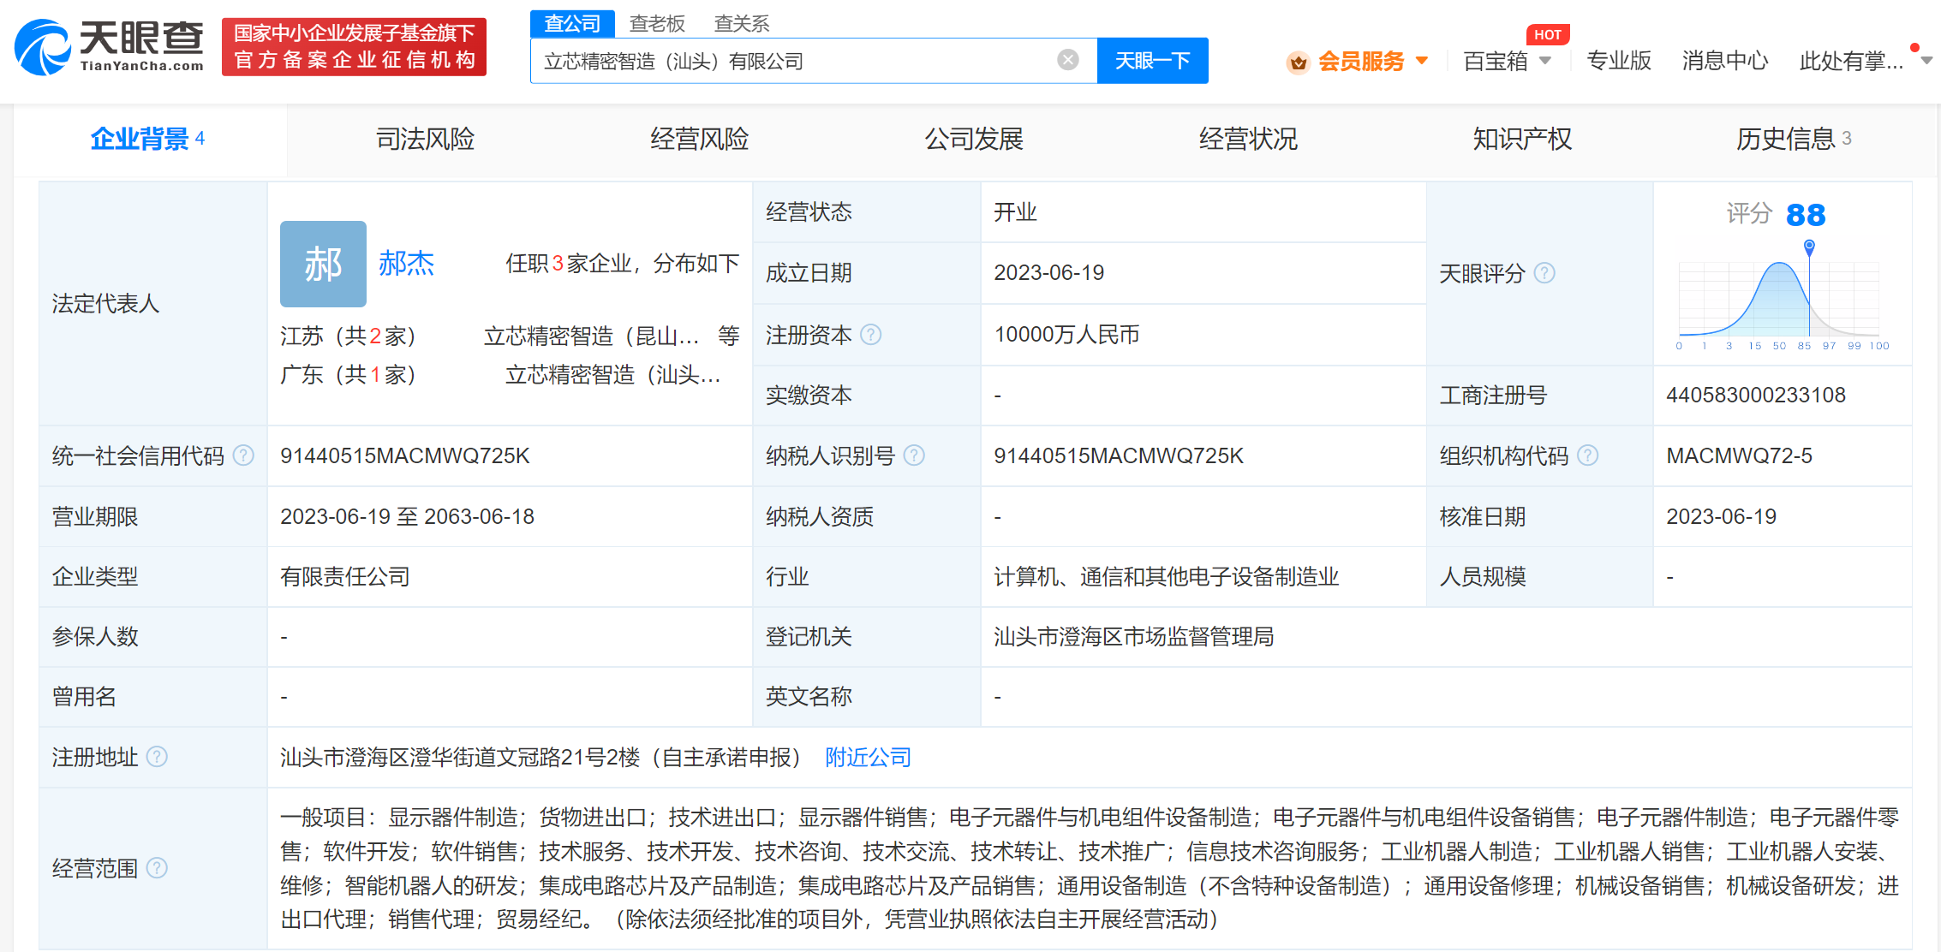Click the 10000万人民币 registered capital value
The image size is (1941, 952).
(1066, 334)
